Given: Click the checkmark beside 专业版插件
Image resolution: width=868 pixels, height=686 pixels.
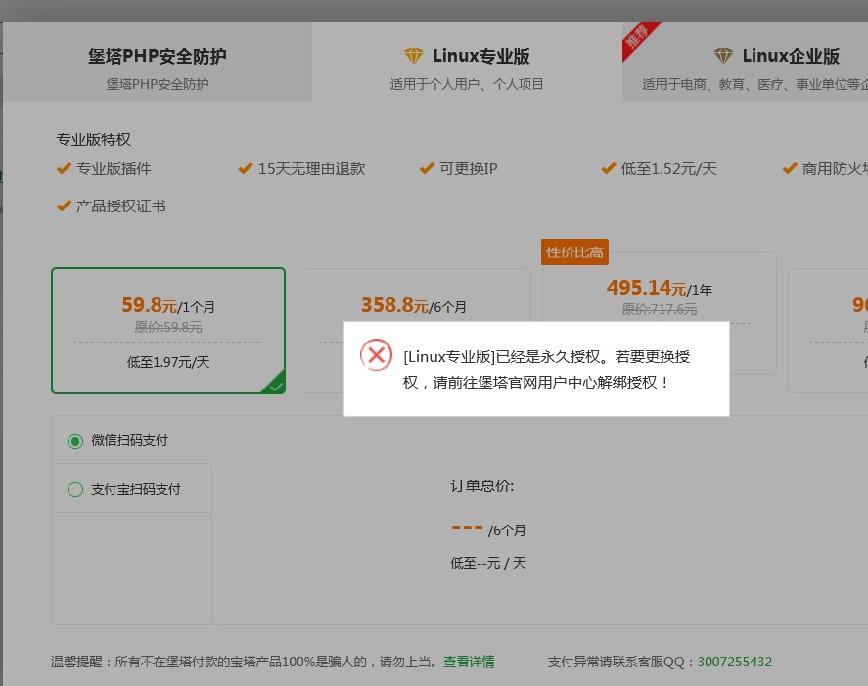Looking at the screenshot, I should [x=65, y=167].
